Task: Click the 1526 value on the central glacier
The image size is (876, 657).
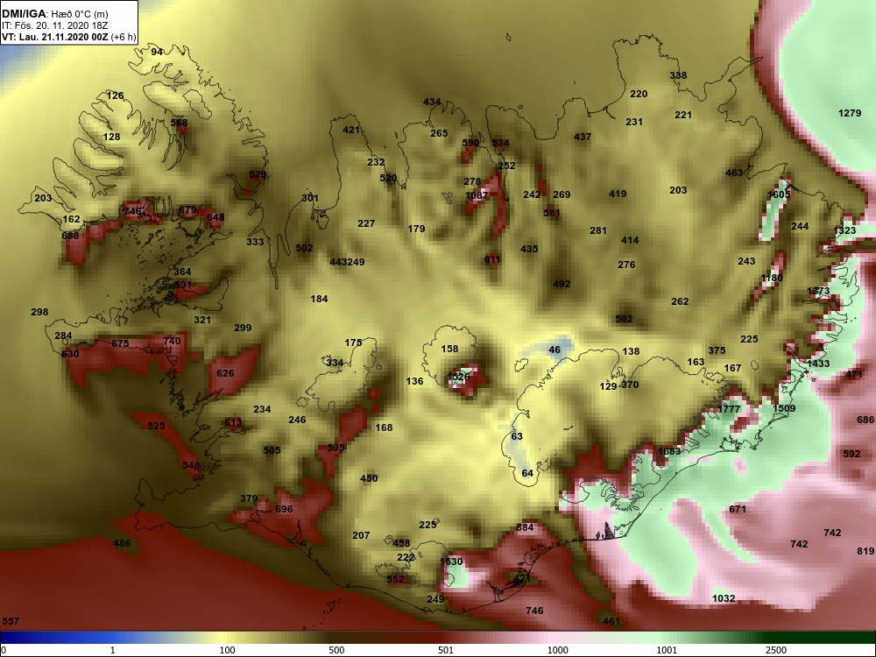Action: point(459,377)
